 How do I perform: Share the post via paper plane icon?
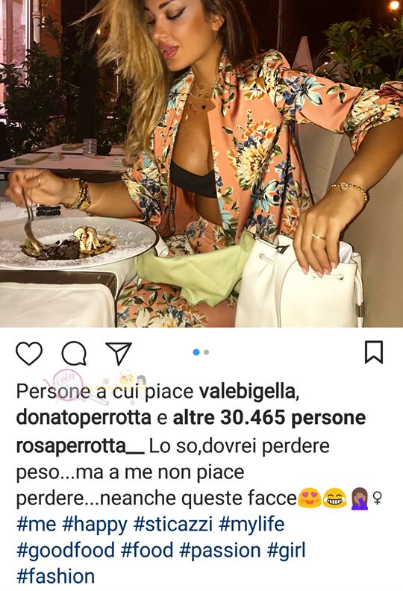(119, 353)
